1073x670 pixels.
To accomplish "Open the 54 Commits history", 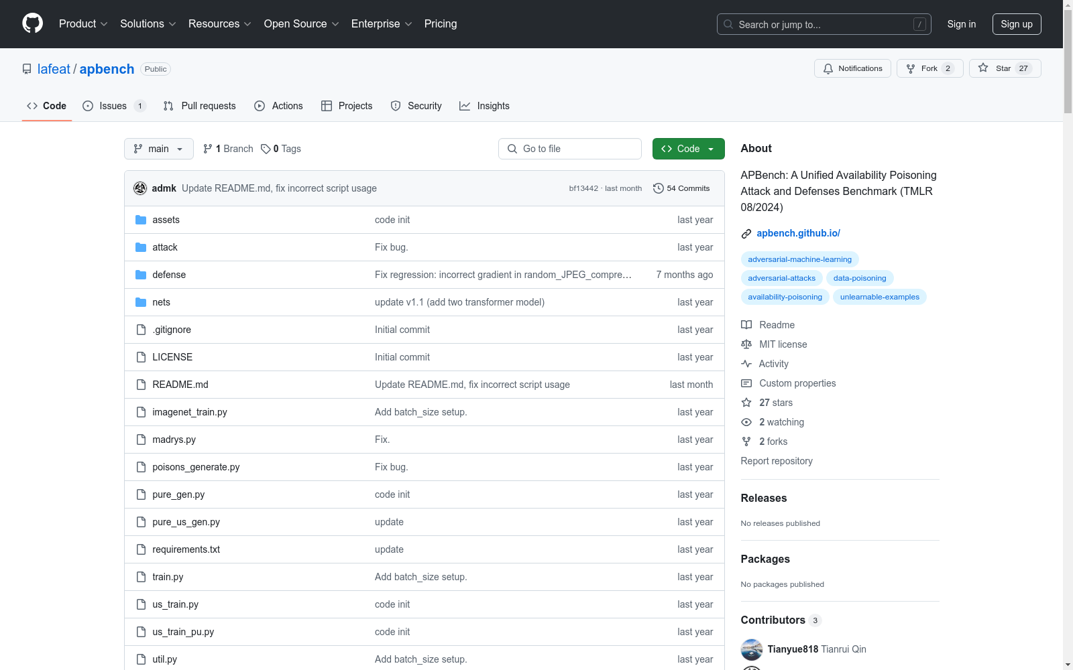I will click(681, 188).
